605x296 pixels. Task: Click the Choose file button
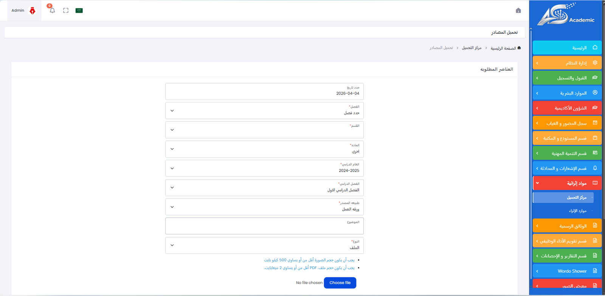[340, 283]
